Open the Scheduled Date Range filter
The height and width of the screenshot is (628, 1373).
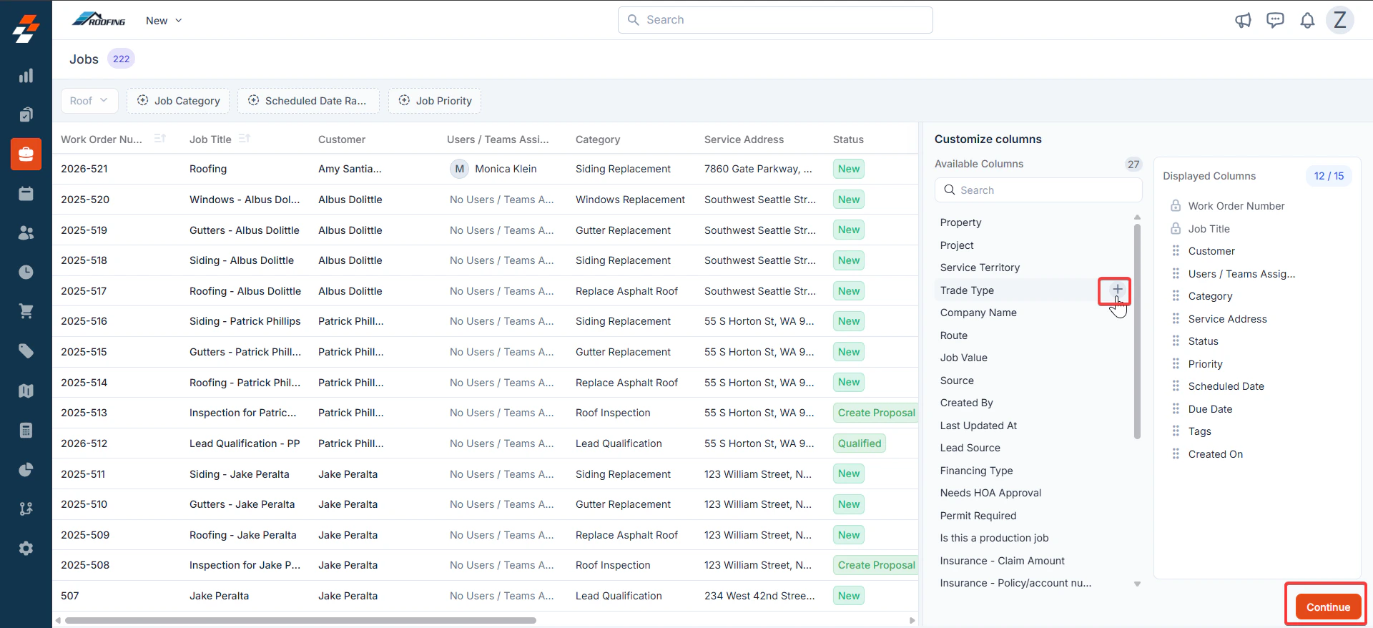pos(309,101)
